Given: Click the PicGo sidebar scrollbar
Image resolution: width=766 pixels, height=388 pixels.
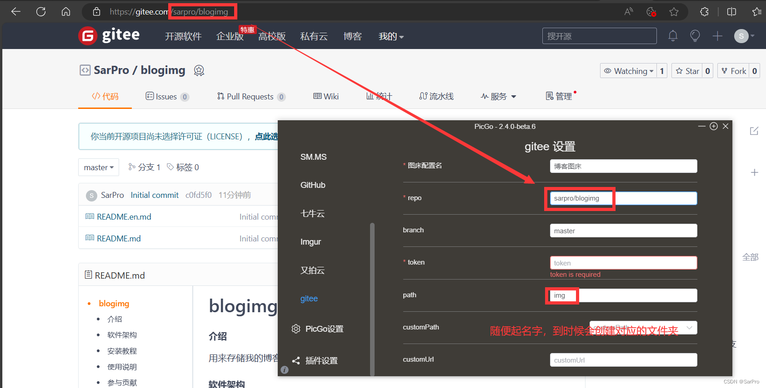Looking at the screenshot, I should click(x=372, y=300).
